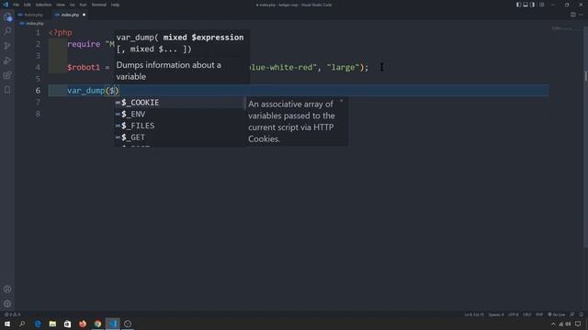The width and height of the screenshot is (588, 330).
Task: Click the VS Code taskbar icon
Action: click(113, 324)
